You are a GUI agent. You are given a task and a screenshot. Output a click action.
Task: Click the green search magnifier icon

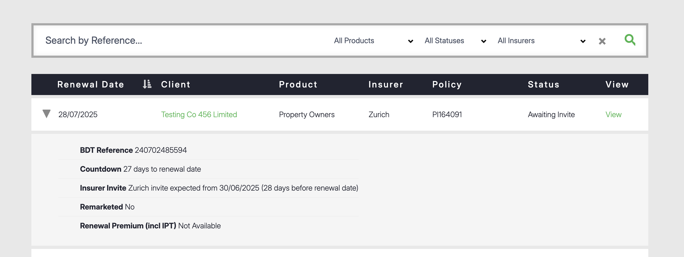630,40
